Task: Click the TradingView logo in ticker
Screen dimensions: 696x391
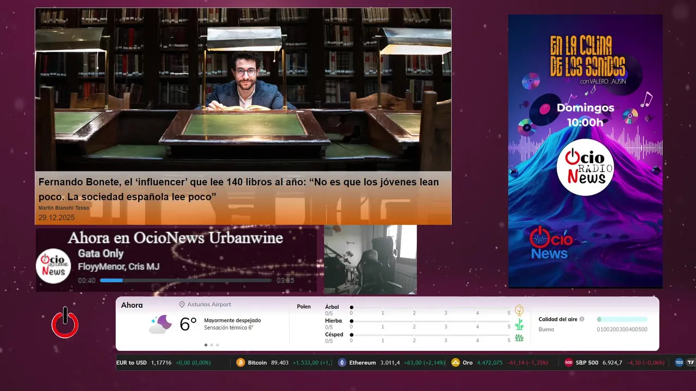Action: 691,362
